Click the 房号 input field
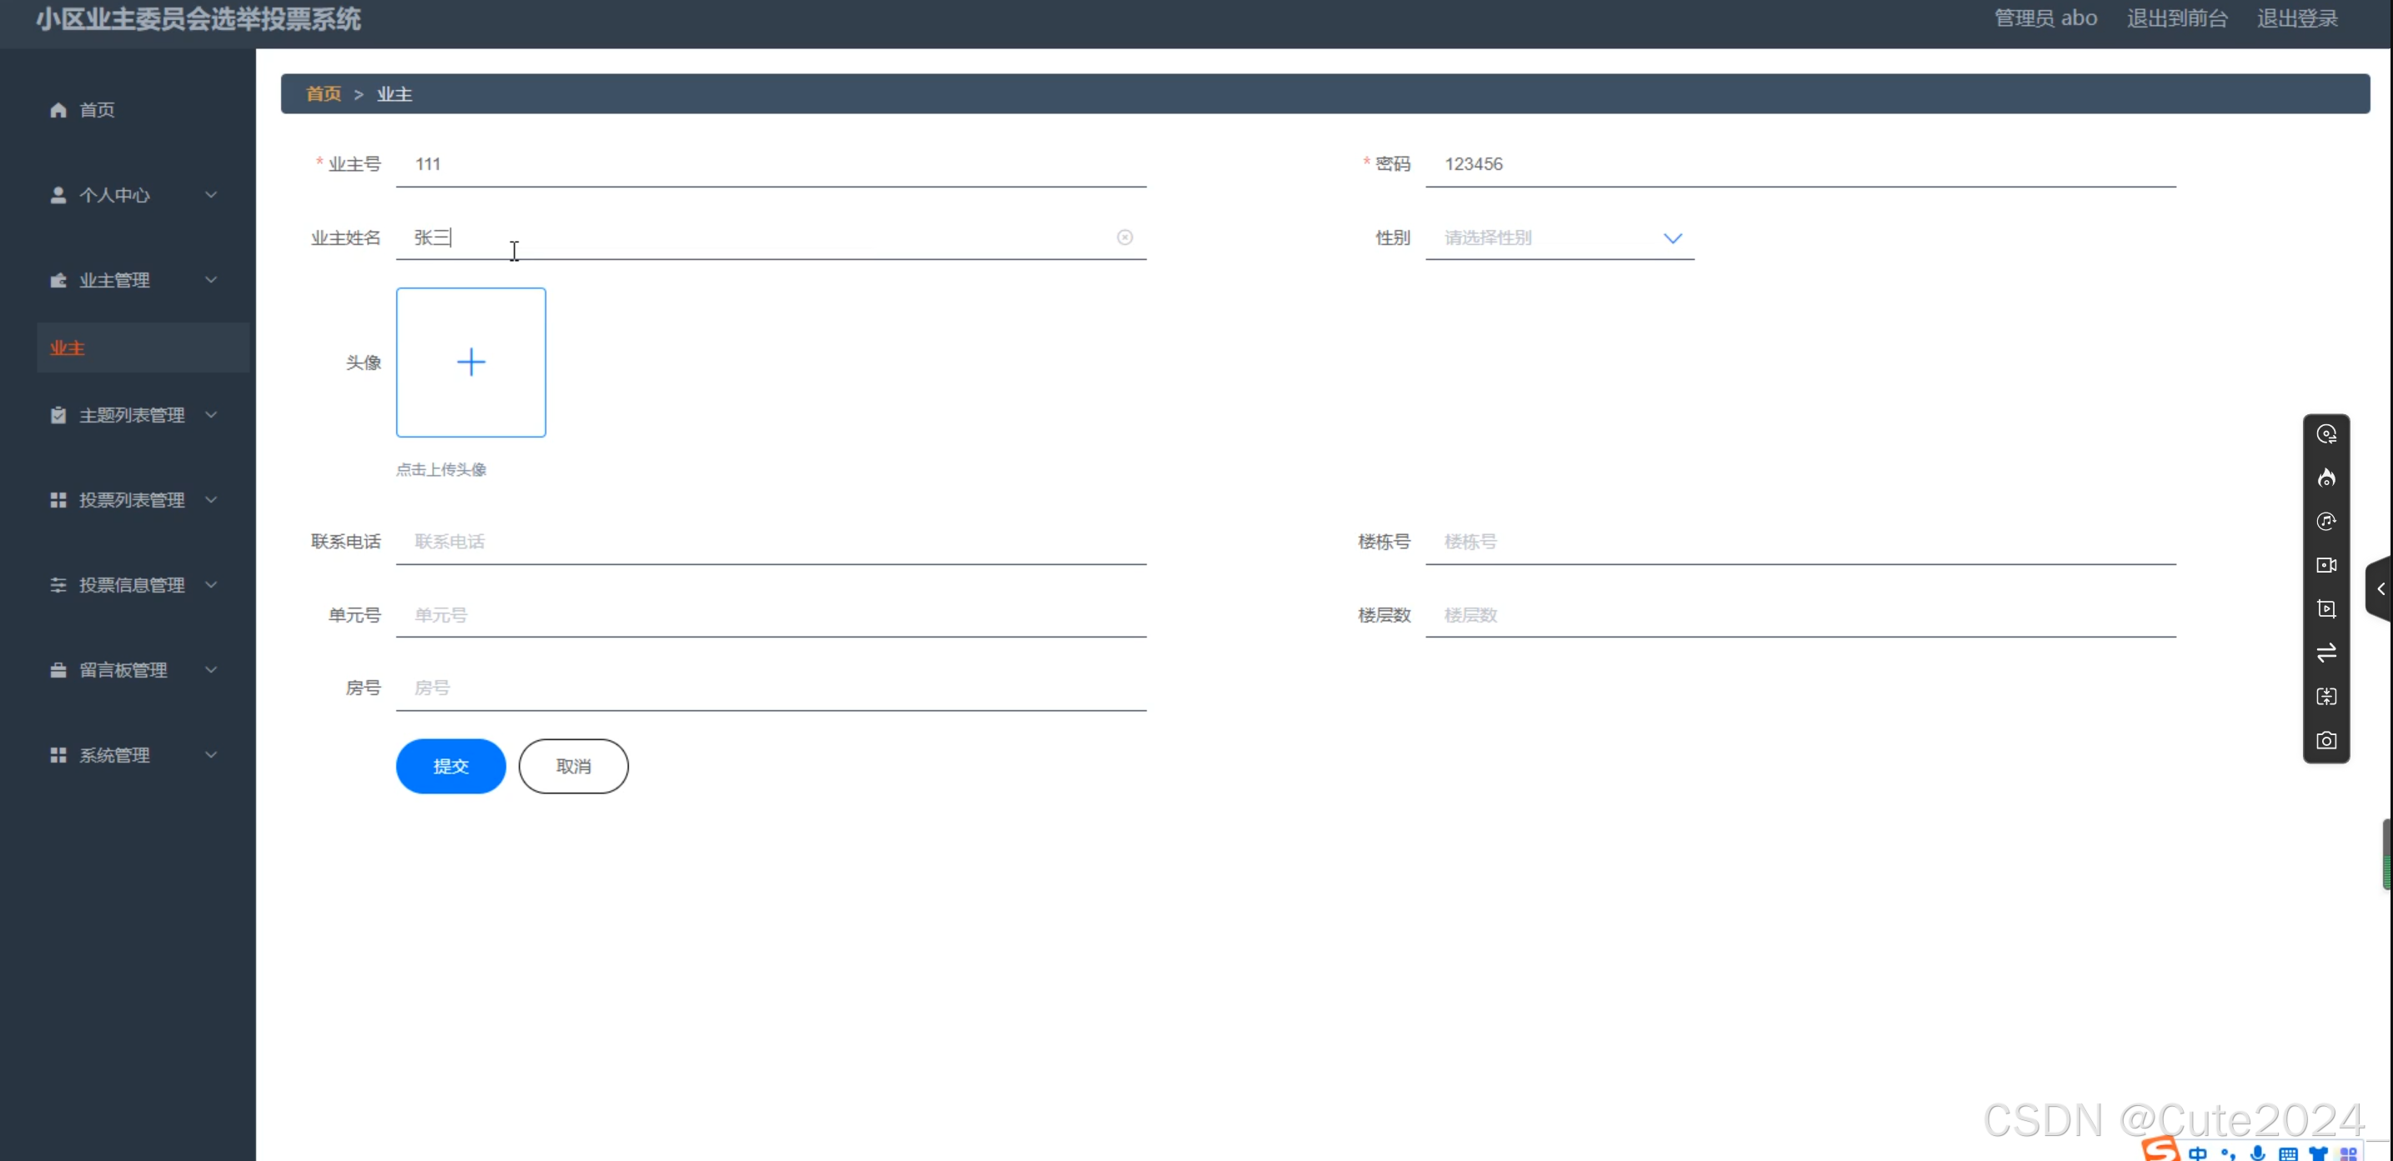Viewport: 2393px width, 1161px height. [771, 688]
